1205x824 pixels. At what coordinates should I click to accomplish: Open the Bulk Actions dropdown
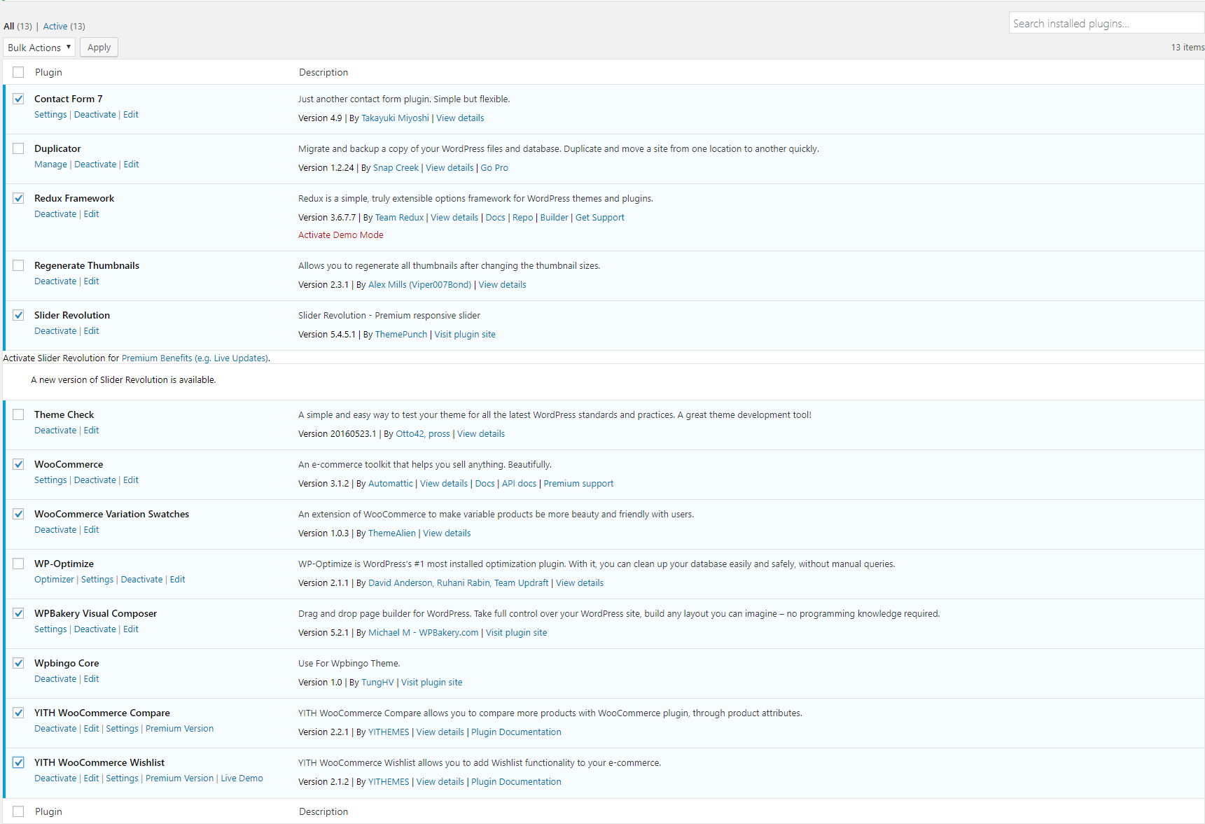[x=39, y=48]
